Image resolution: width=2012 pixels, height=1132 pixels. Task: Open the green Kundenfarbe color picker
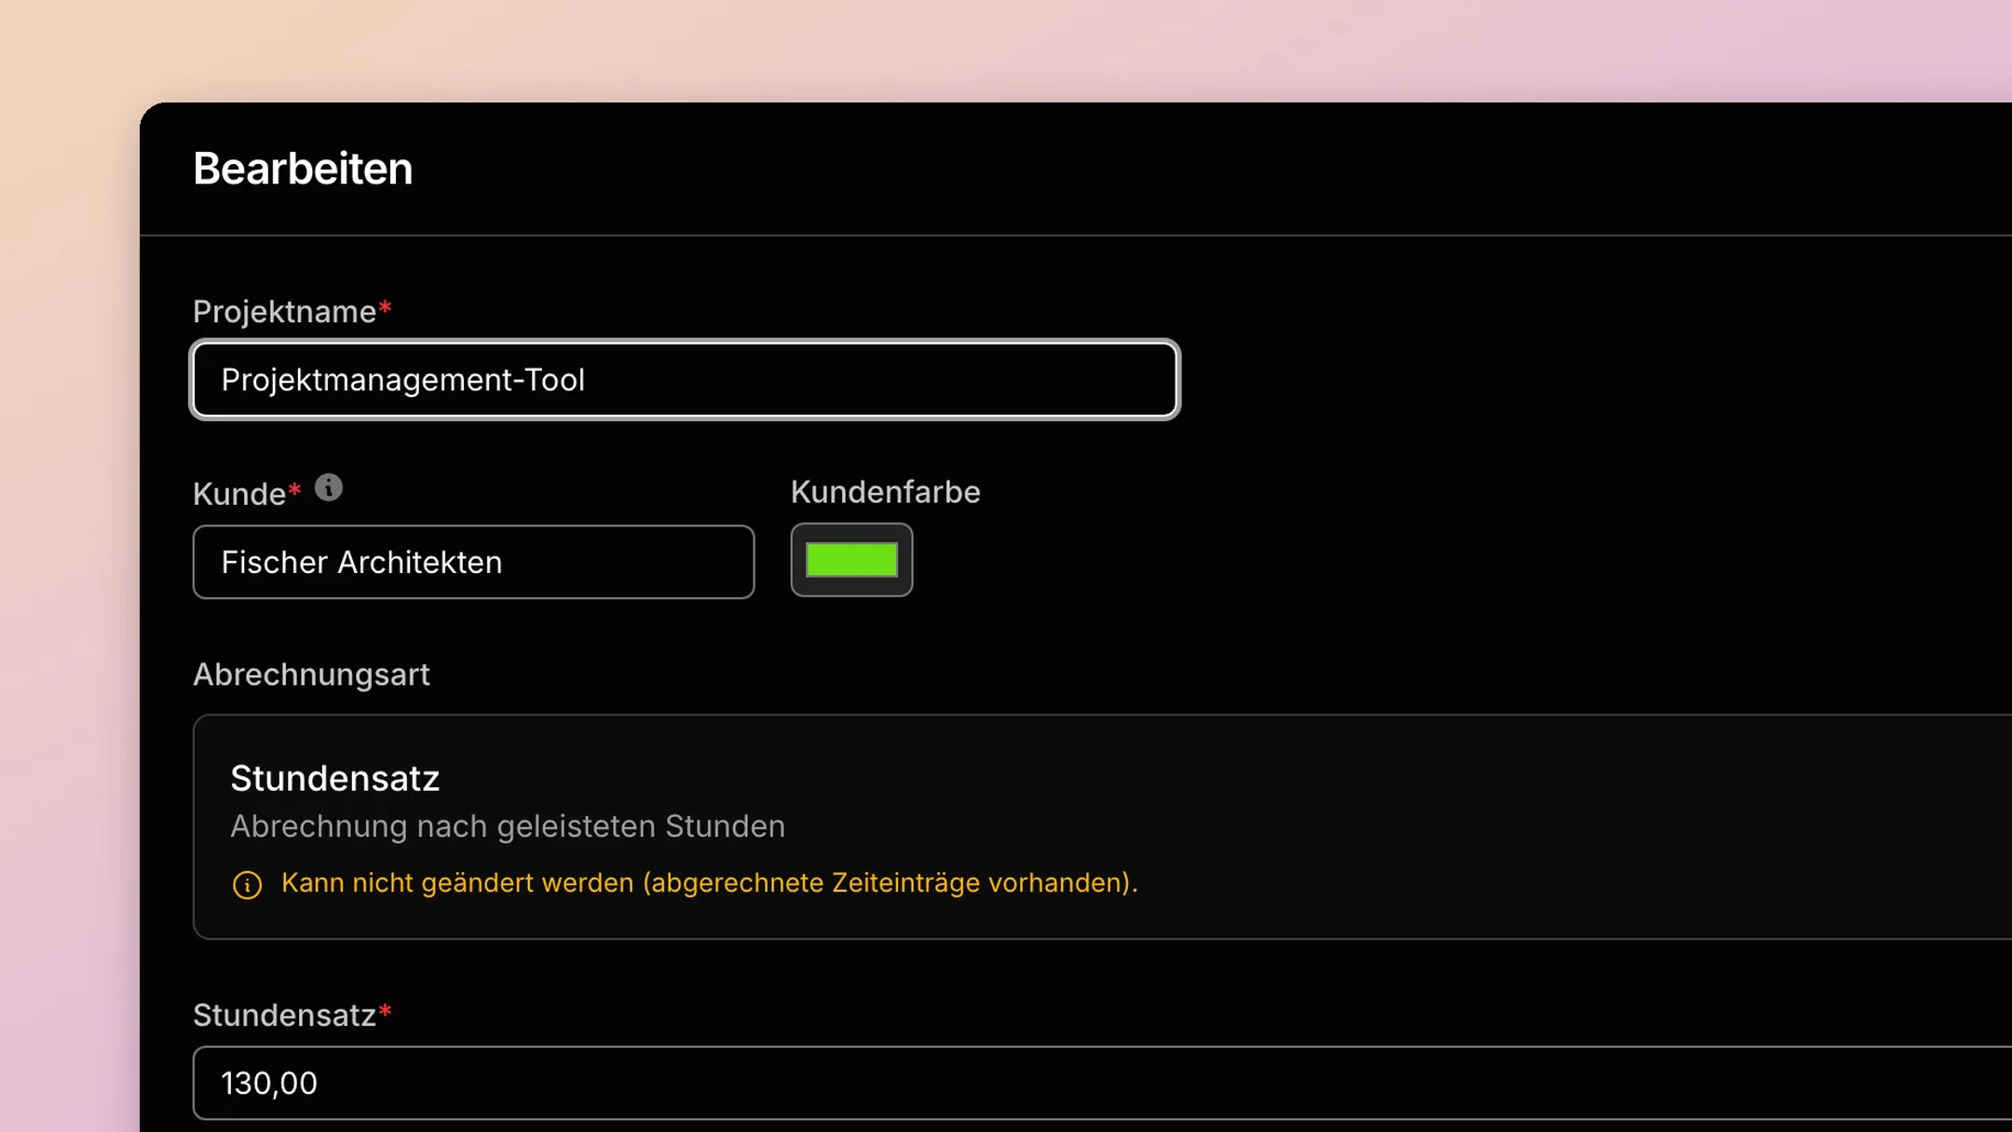click(x=851, y=560)
